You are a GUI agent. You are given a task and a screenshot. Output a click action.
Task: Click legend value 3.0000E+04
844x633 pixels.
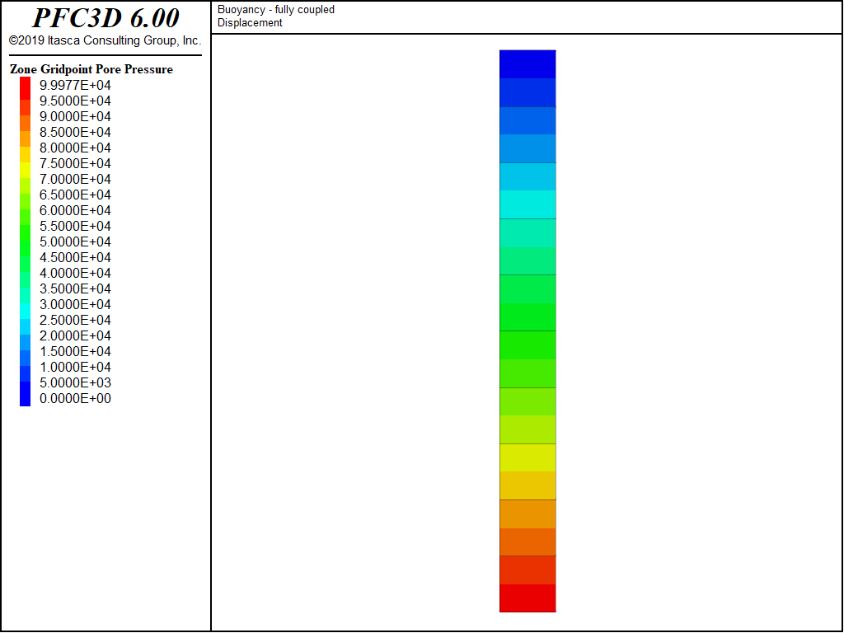pos(75,304)
